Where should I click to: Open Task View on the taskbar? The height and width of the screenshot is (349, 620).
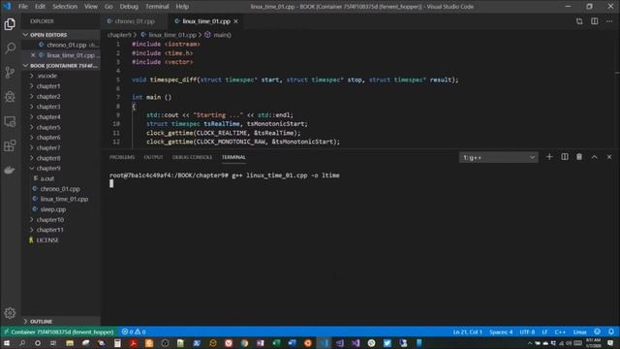[x=53, y=343]
